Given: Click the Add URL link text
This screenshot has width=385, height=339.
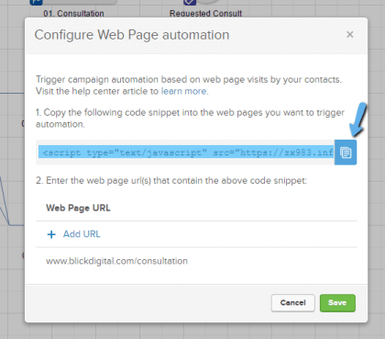Looking at the screenshot, I should tap(82, 234).
